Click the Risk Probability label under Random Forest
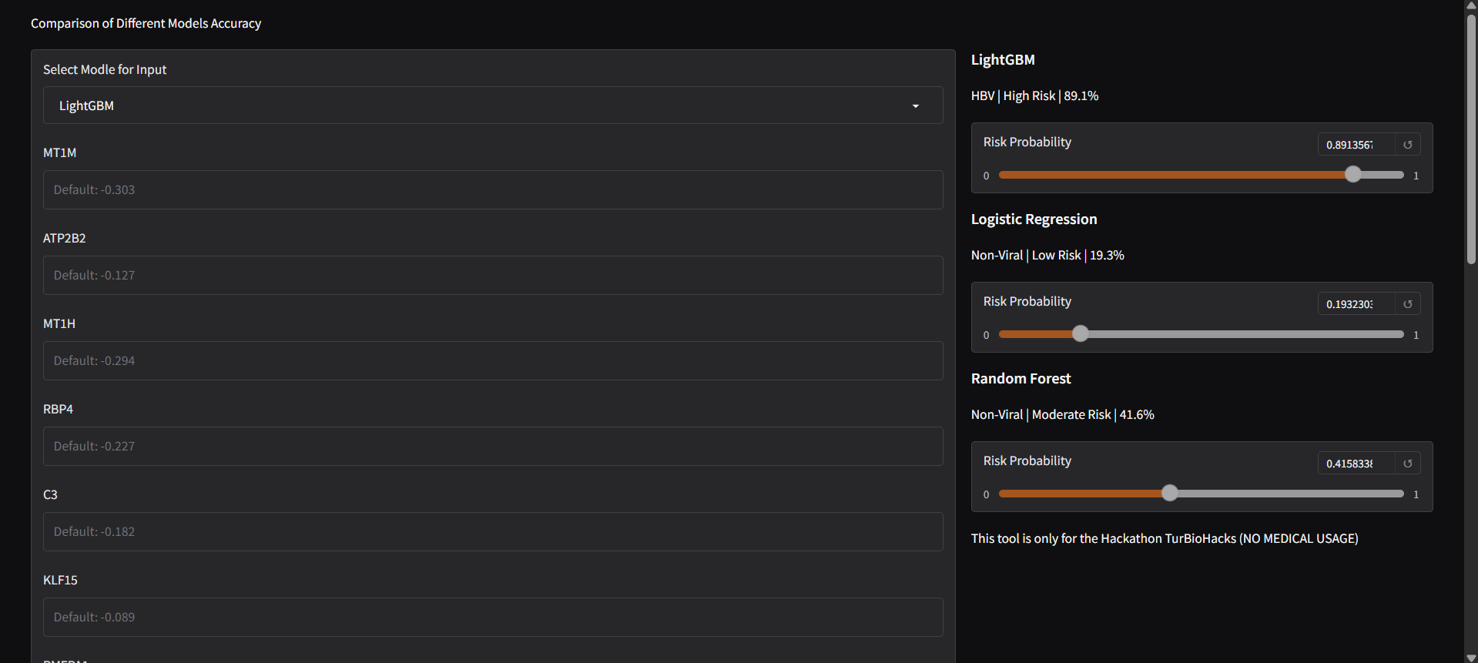Screen dimensions: 1478x663 pos(1027,461)
